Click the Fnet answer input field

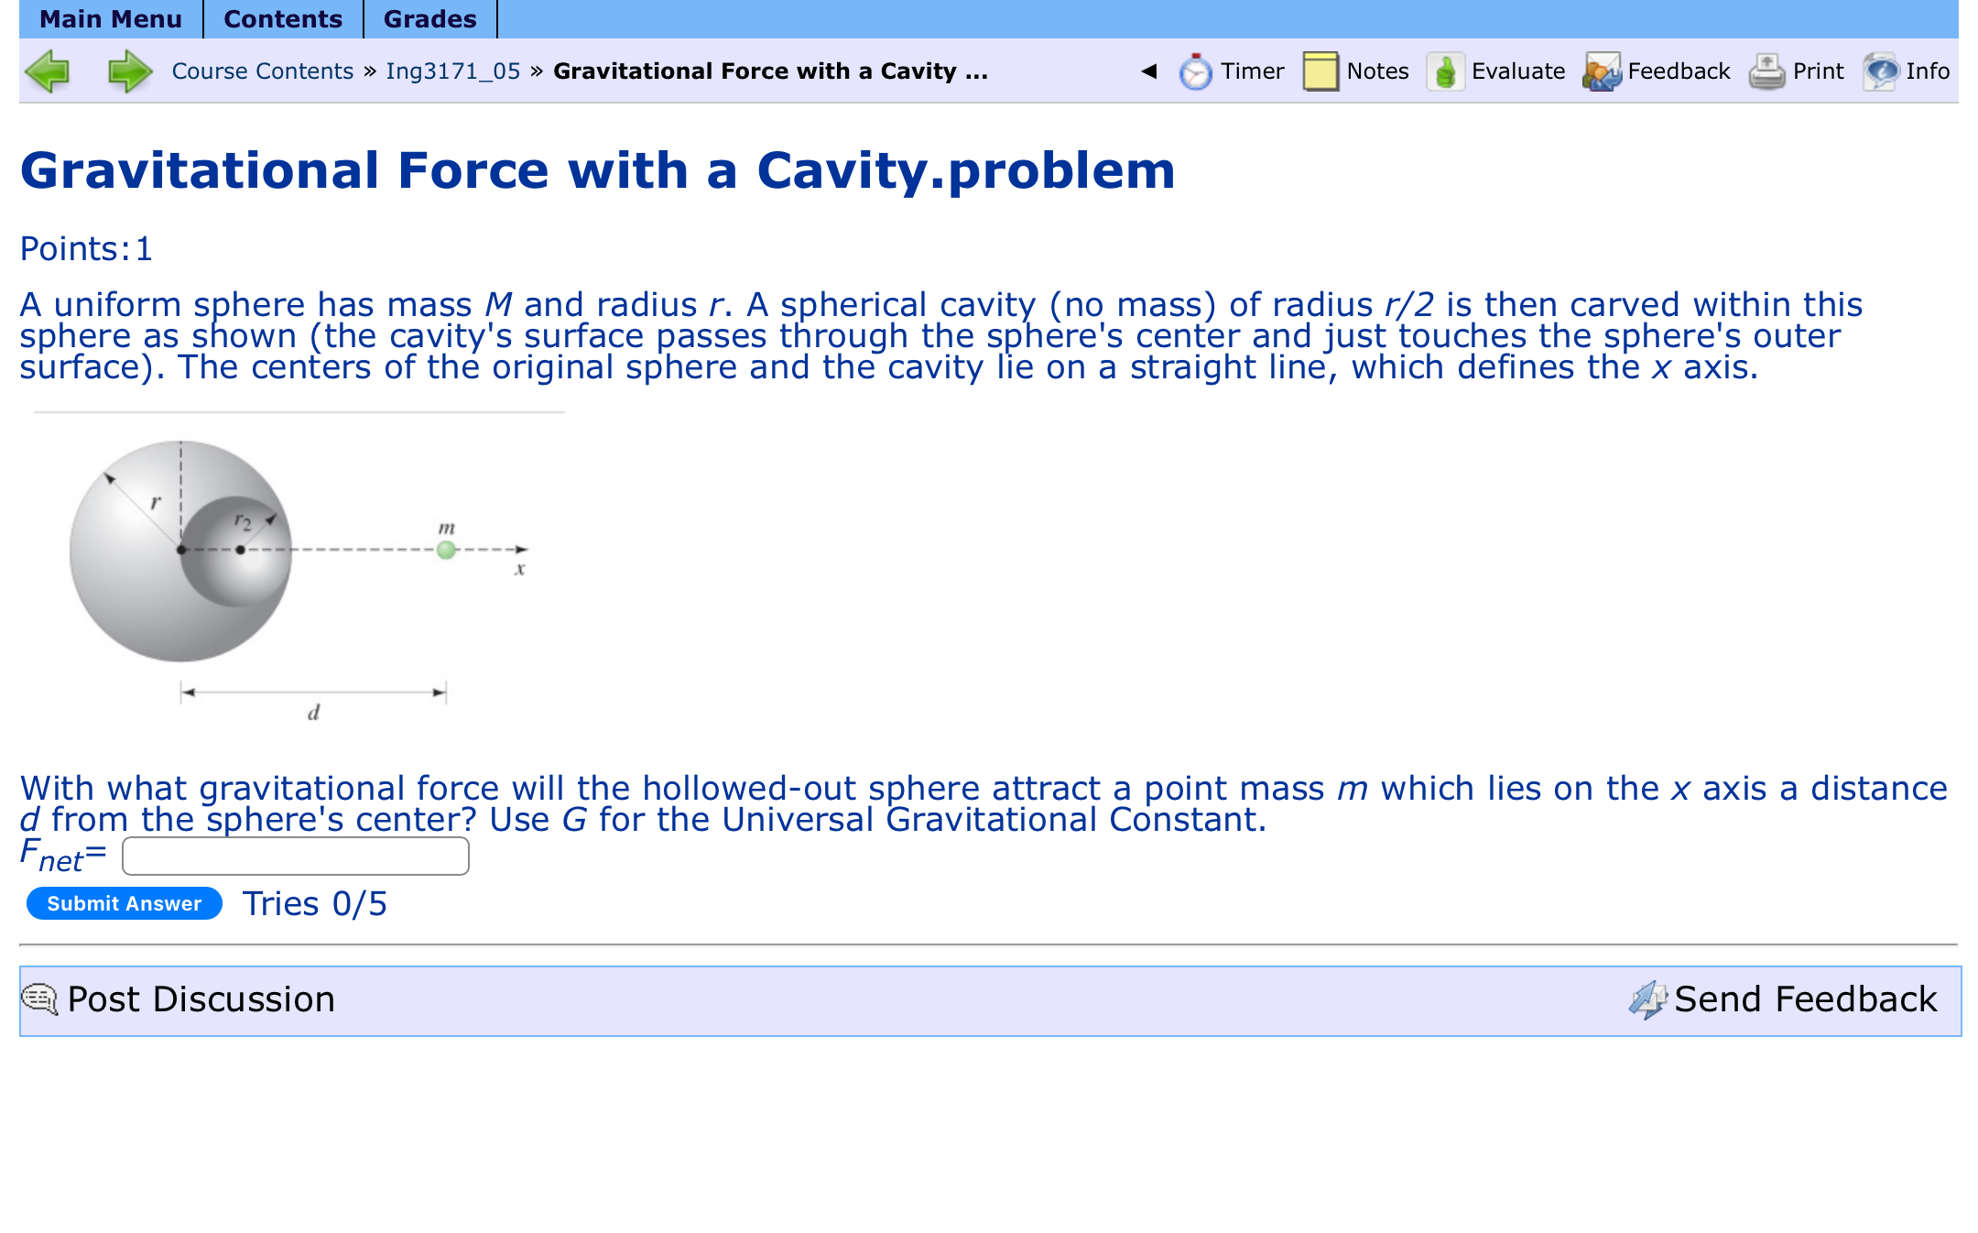click(x=296, y=857)
